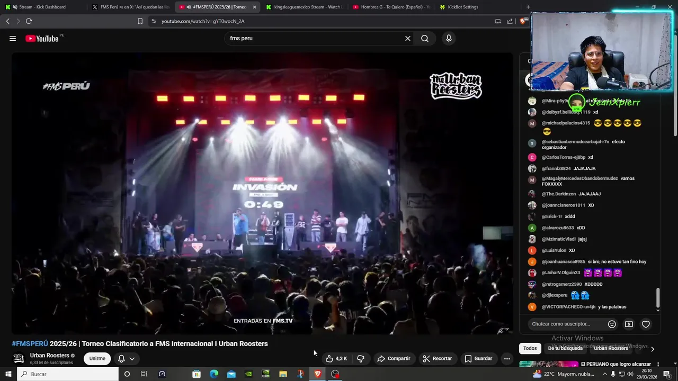Dislike the video with thumbs down
678x381 pixels.
(x=361, y=358)
